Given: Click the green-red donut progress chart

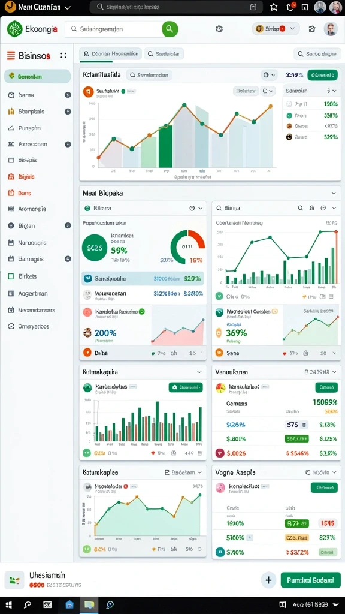Looking at the screenshot, I should (187, 246).
